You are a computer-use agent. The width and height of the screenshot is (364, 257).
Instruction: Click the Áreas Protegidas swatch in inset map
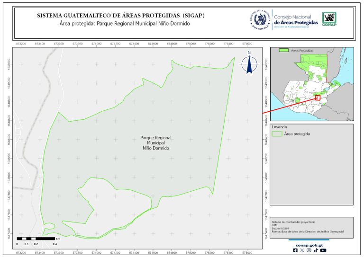click(x=284, y=50)
